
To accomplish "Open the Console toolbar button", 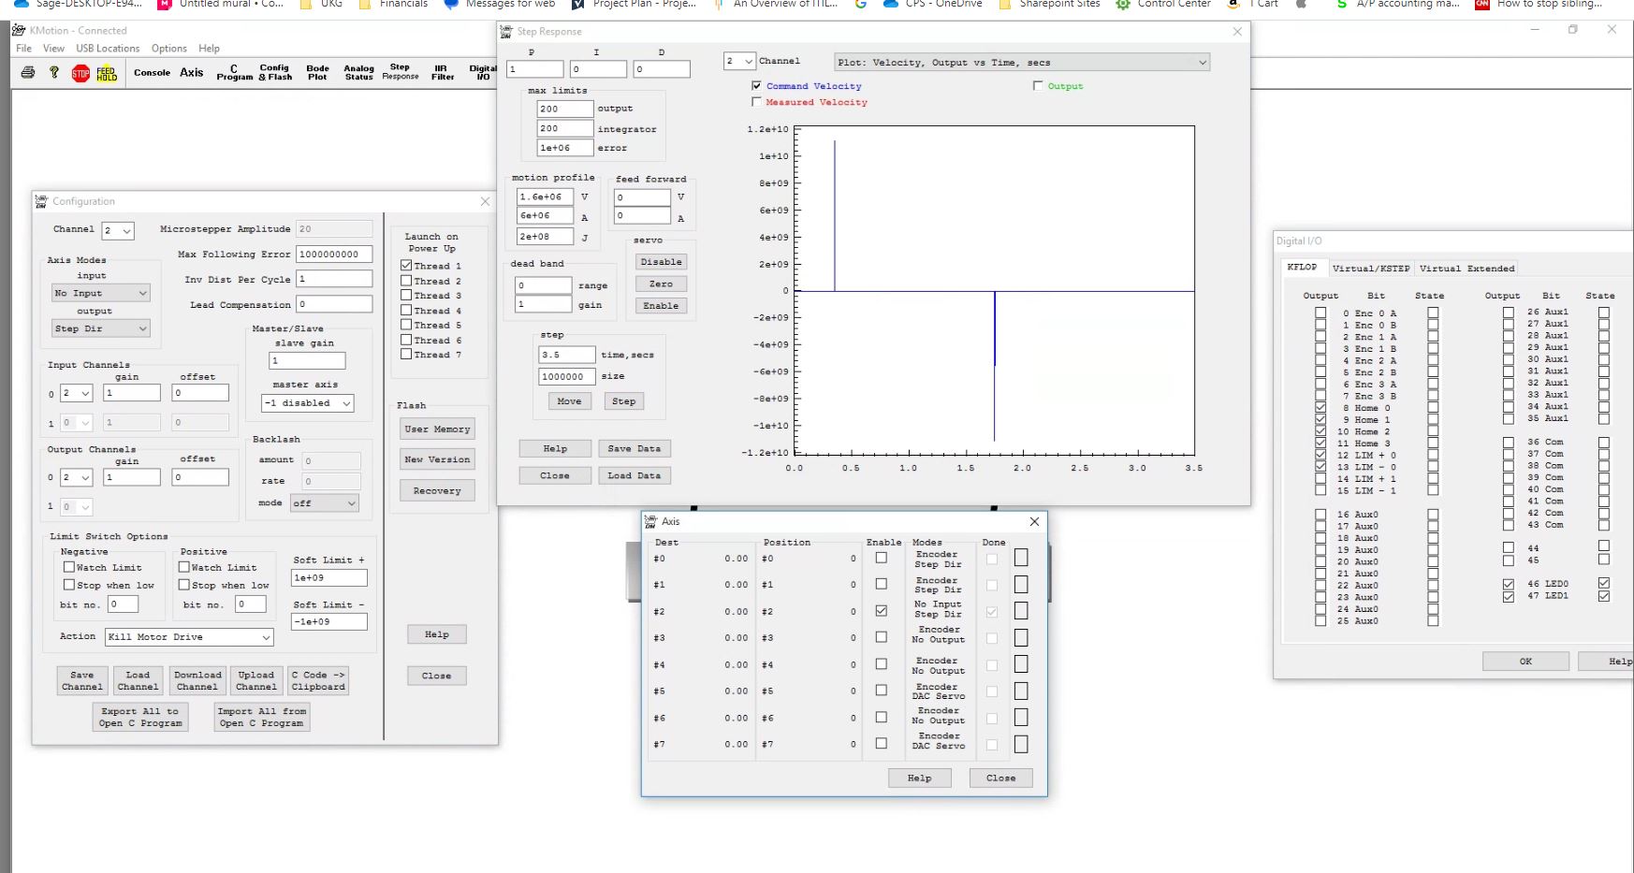I will (152, 73).
